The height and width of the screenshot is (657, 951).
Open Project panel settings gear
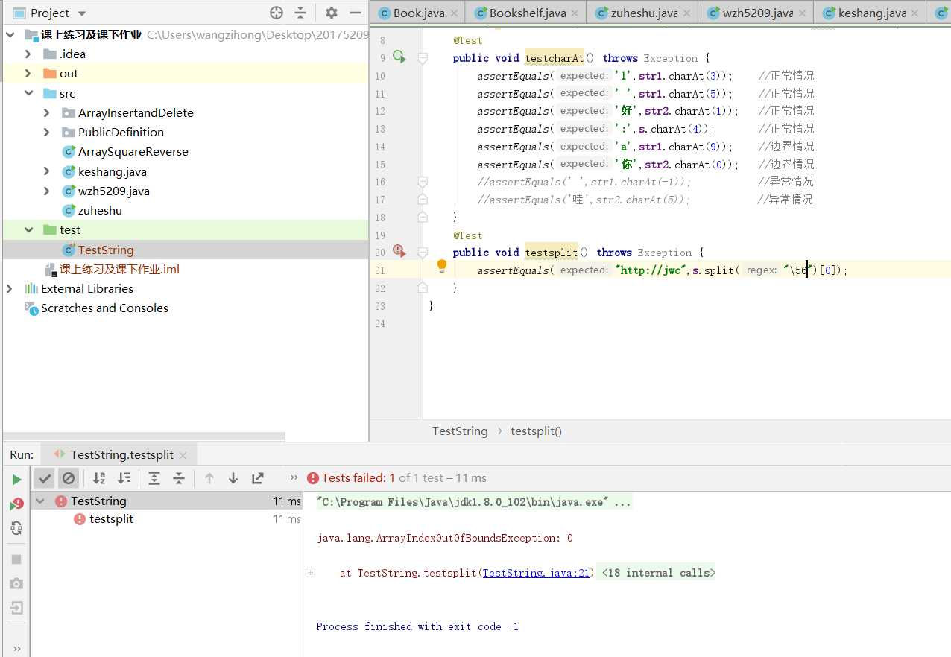[x=332, y=13]
